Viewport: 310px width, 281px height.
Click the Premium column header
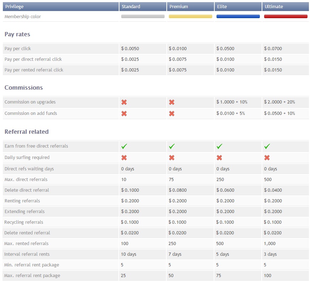point(191,6)
